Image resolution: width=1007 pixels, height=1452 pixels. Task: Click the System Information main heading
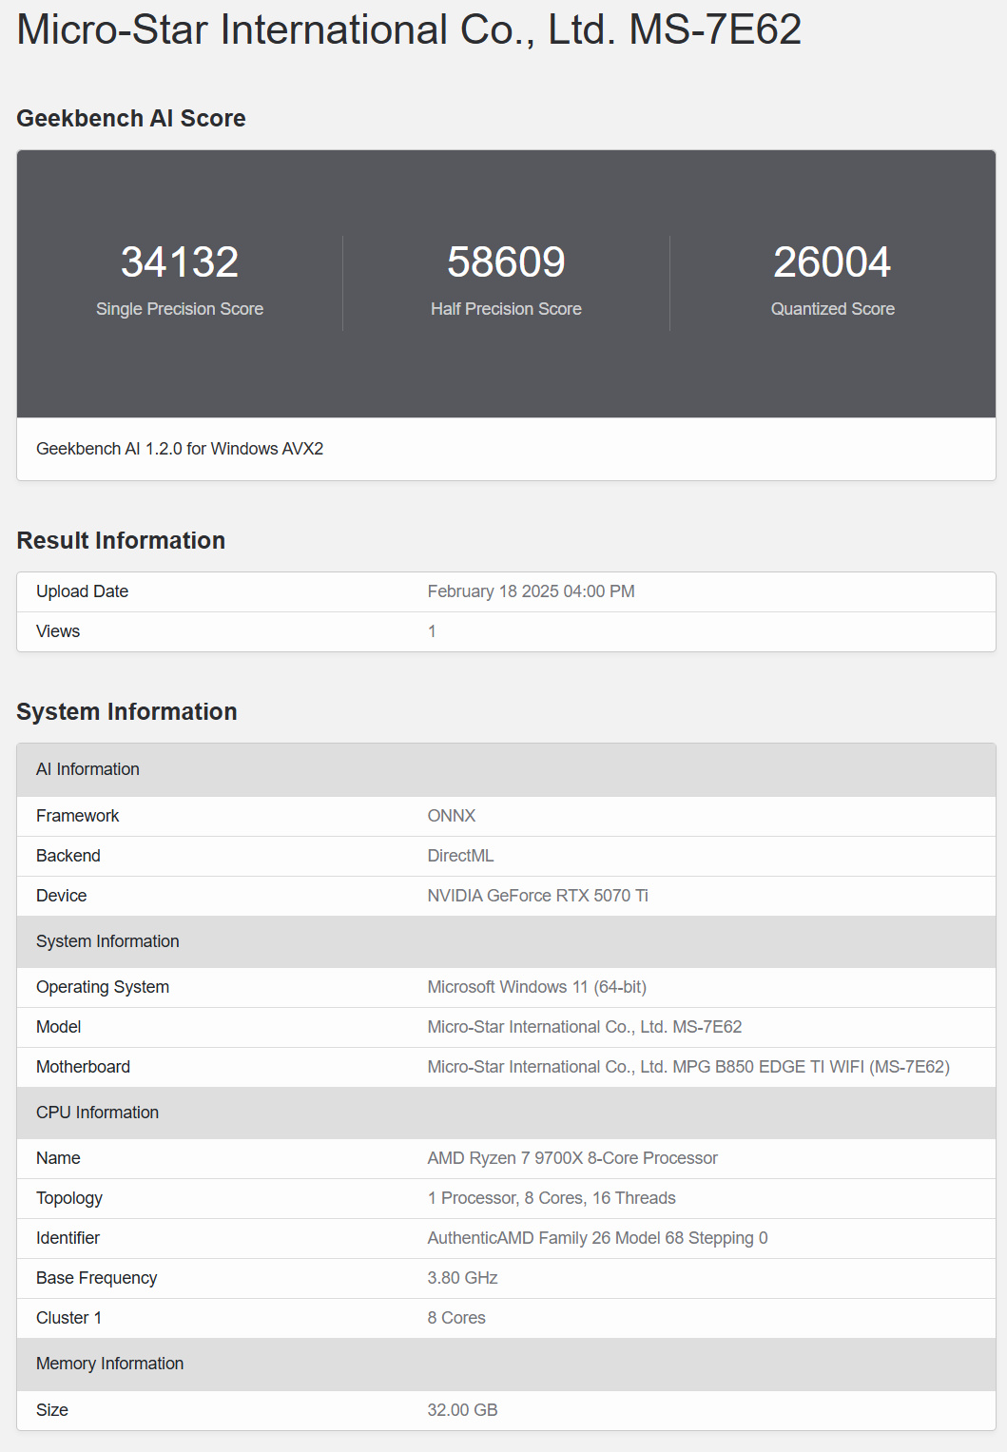(126, 711)
